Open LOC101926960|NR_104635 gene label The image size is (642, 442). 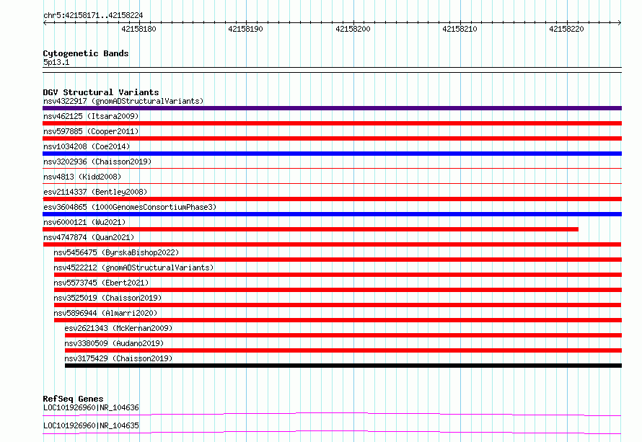(x=91, y=425)
